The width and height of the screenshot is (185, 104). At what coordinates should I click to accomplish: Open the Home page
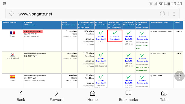click(x=92, y=96)
